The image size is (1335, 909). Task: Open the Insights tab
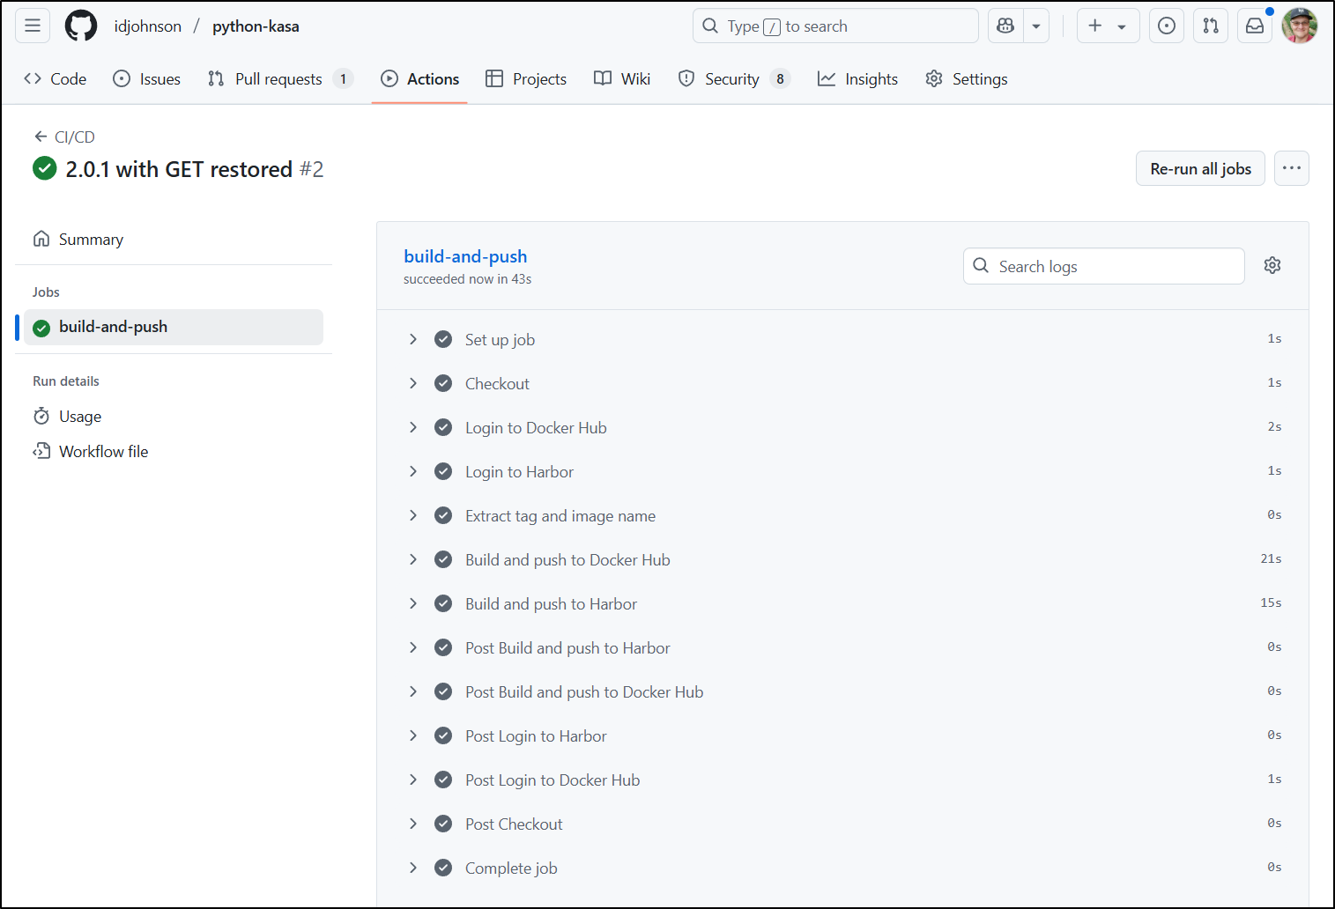857,78
